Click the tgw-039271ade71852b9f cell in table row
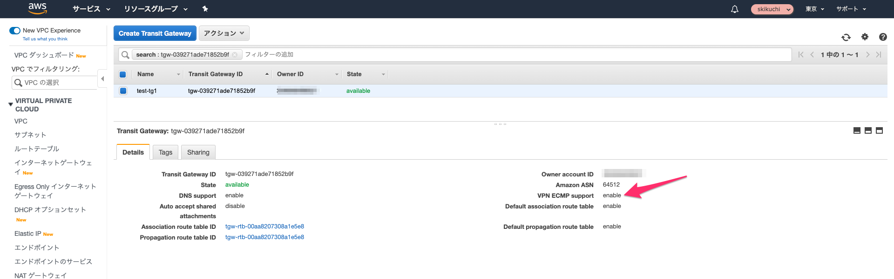 click(x=222, y=91)
